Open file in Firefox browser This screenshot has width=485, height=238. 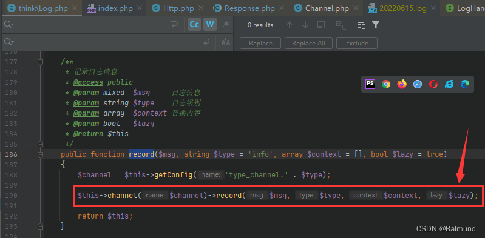(402, 84)
